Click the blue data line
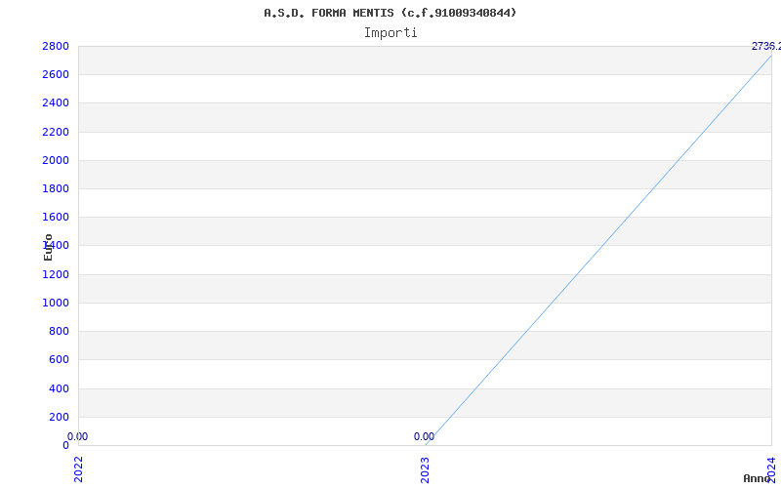This screenshot has height=488, width=781. [598, 250]
